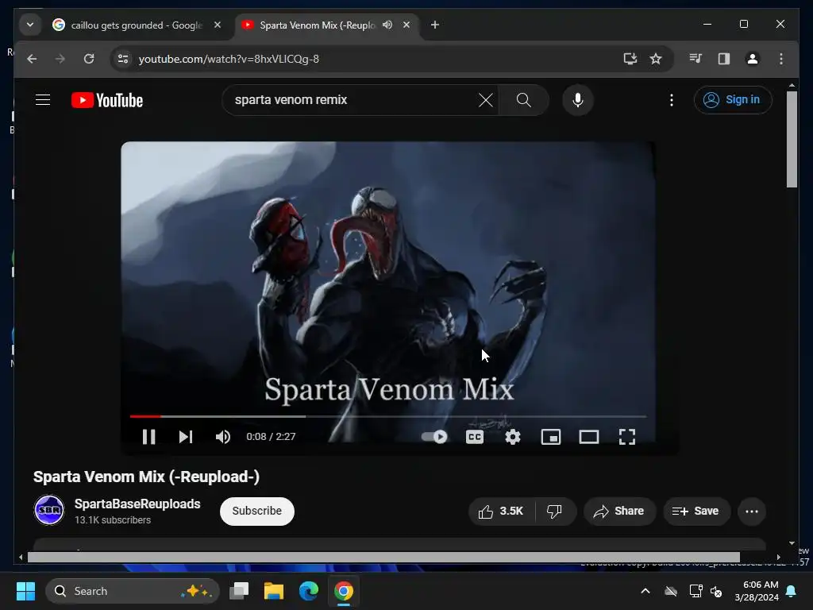Open the SpartaBaseReuploads channel avatar
This screenshot has width=813, height=610.
point(49,511)
